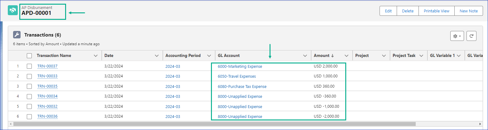
Task: Open 6050-Travel Expenses GL account
Action: click(x=237, y=76)
